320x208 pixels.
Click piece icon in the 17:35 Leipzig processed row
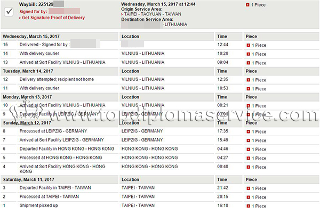pos(248,132)
